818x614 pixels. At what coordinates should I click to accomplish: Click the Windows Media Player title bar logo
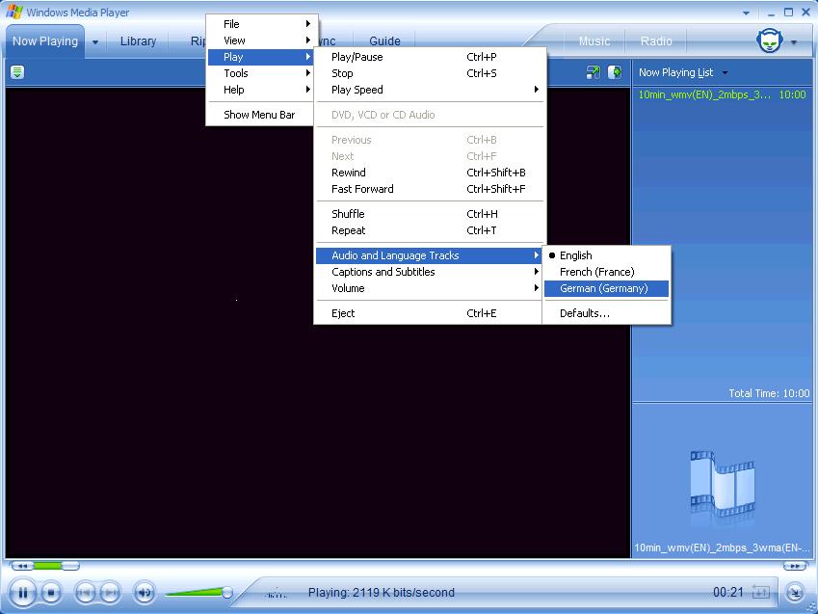pos(14,12)
